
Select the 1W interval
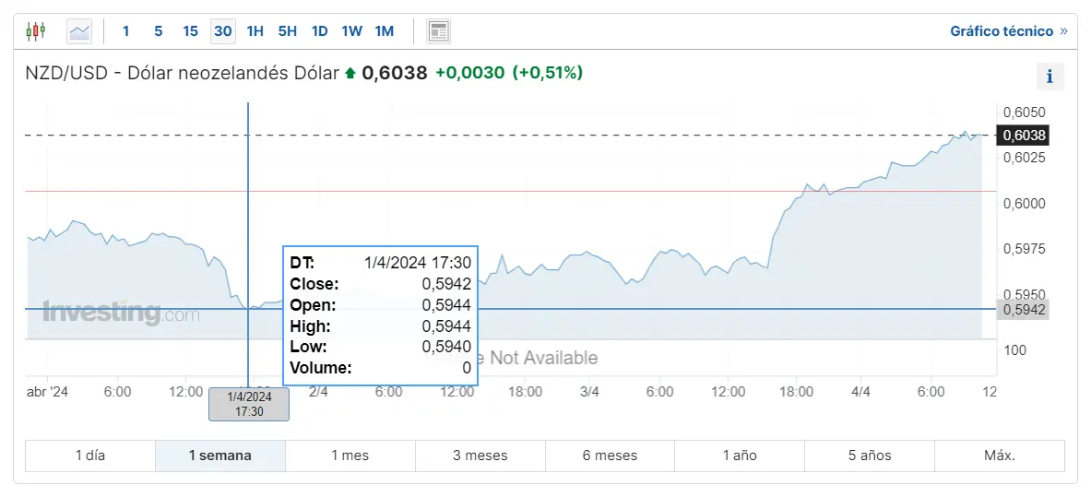351,31
